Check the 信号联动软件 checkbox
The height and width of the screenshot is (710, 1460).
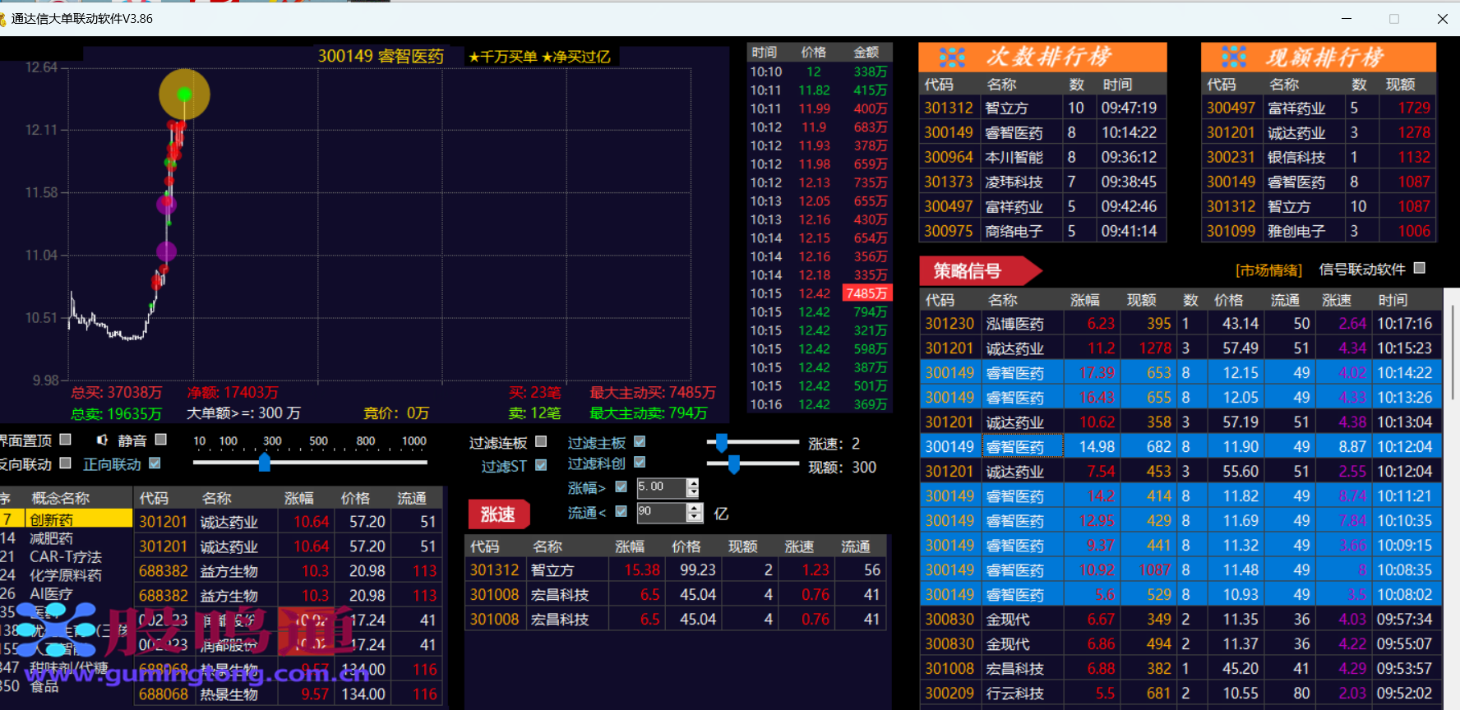(1419, 268)
